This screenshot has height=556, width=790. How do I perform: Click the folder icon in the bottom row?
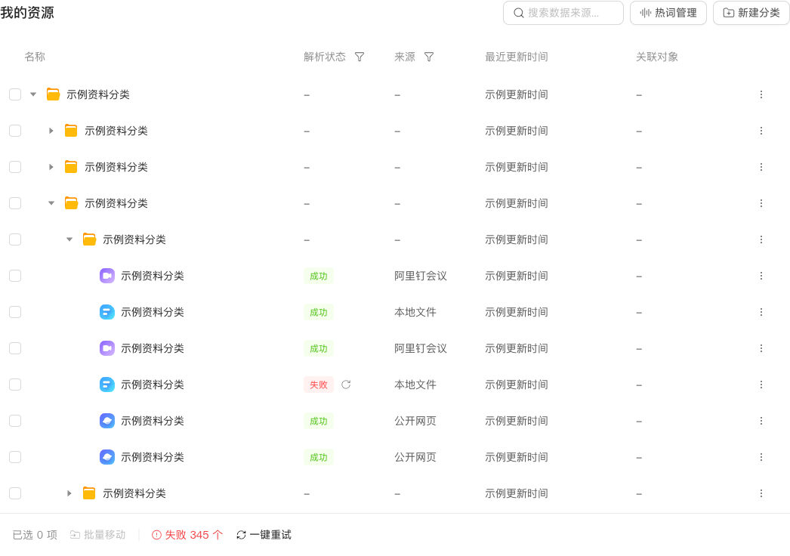click(89, 493)
